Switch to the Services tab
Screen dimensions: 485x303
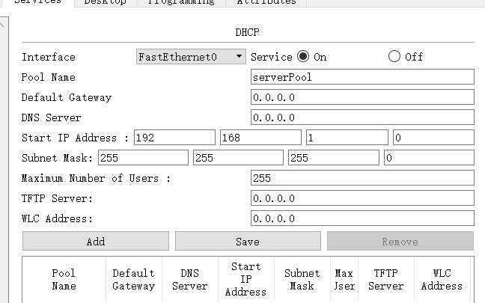tap(37, 3)
